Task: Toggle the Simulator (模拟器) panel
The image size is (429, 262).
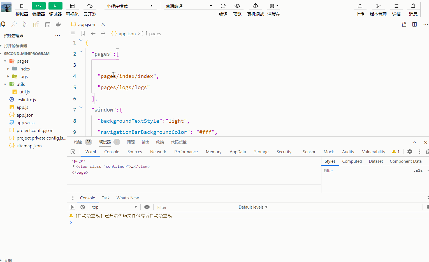Action: [x=22, y=6]
